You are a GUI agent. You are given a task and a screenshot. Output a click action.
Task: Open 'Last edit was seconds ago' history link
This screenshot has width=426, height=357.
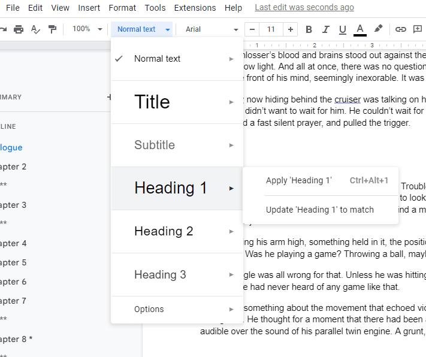coord(304,7)
